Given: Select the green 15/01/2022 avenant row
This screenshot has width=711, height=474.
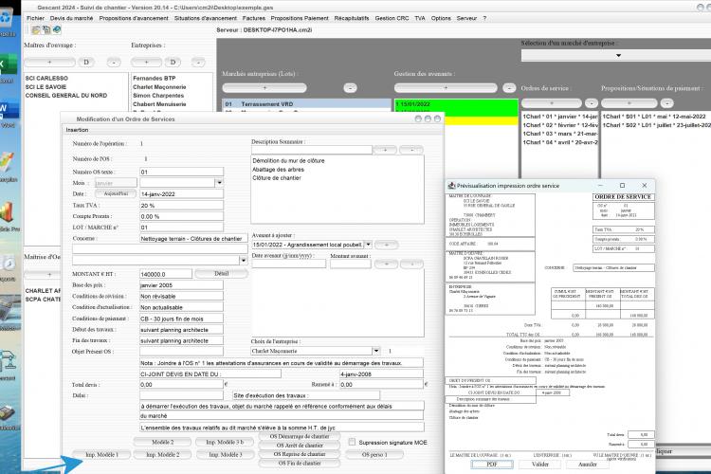Looking at the screenshot, I should point(456,104).
